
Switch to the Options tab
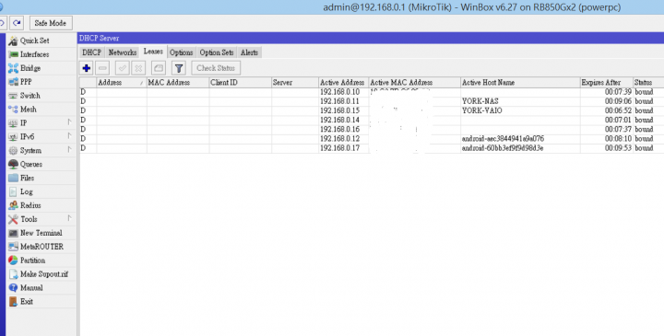(x=182, y=52)
